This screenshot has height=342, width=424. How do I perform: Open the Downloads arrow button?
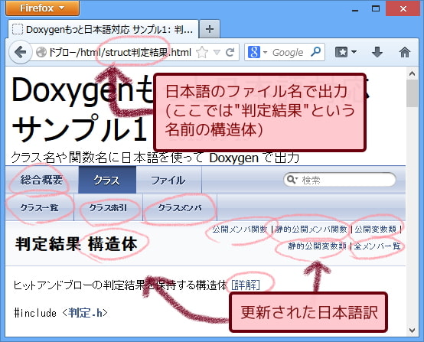377,52
